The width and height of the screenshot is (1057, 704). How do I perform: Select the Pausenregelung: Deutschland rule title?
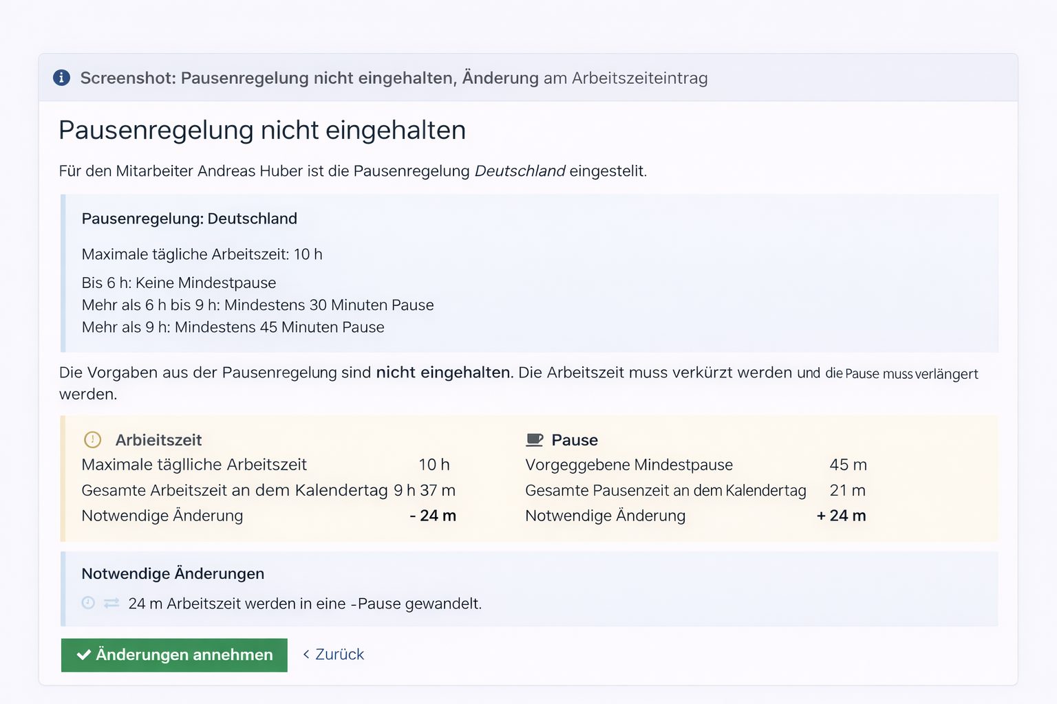(189, 219)
